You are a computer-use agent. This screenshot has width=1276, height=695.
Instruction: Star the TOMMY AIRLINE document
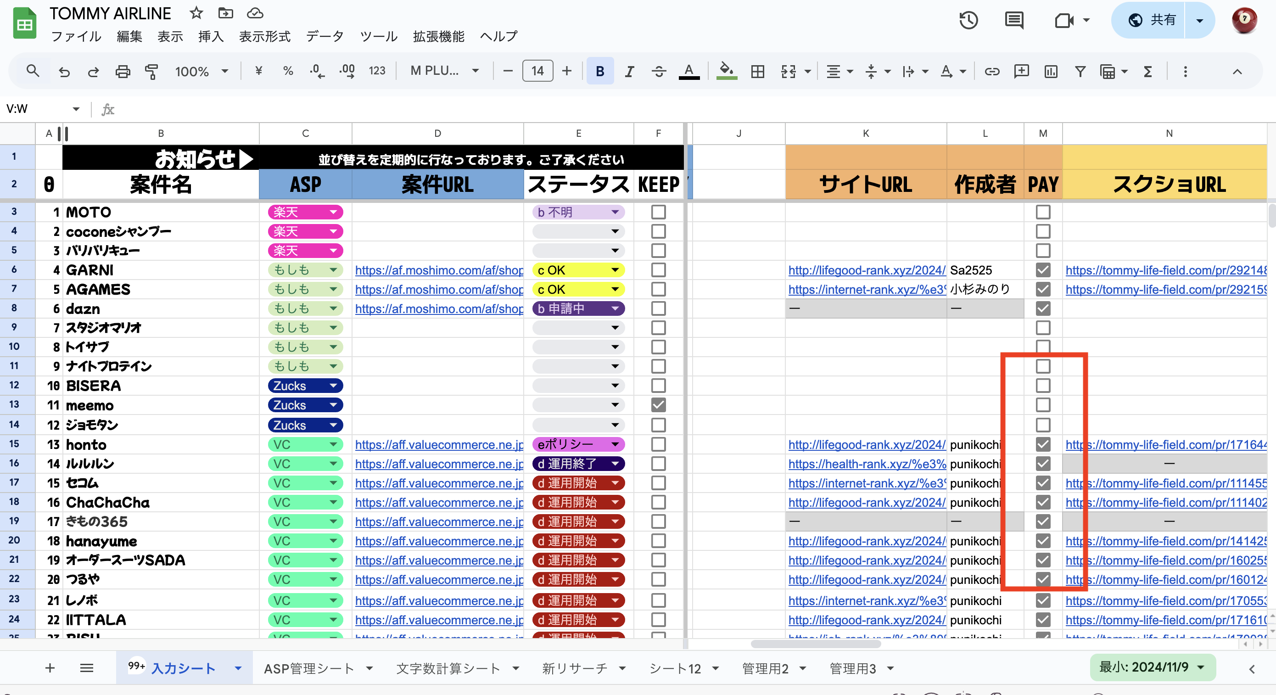point(196,13)
